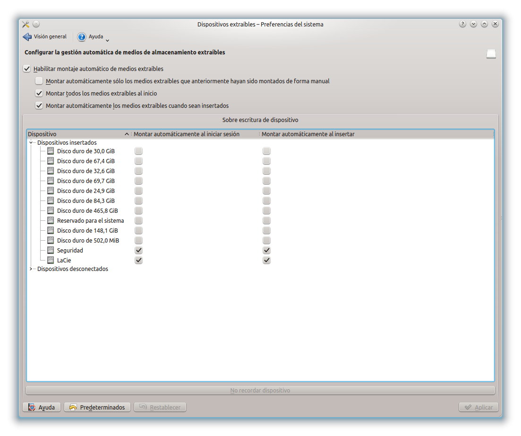Sort by Montar automáticamente al iniciar sesión column

tap(195, 134)
